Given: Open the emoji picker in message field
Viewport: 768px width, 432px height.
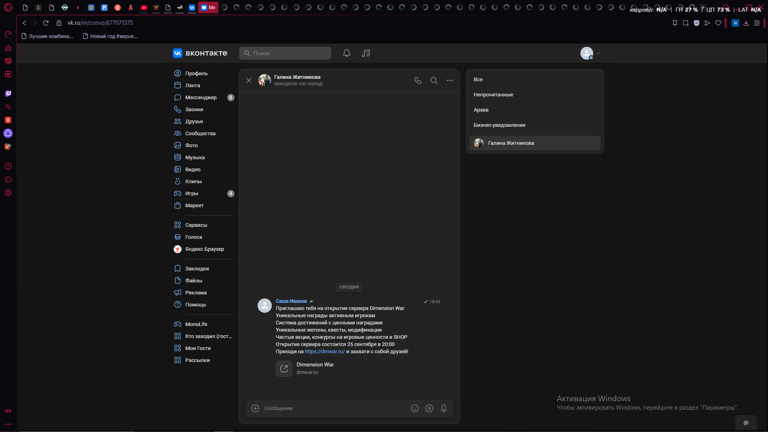Looking at the screenshot, I should [415, 408].
